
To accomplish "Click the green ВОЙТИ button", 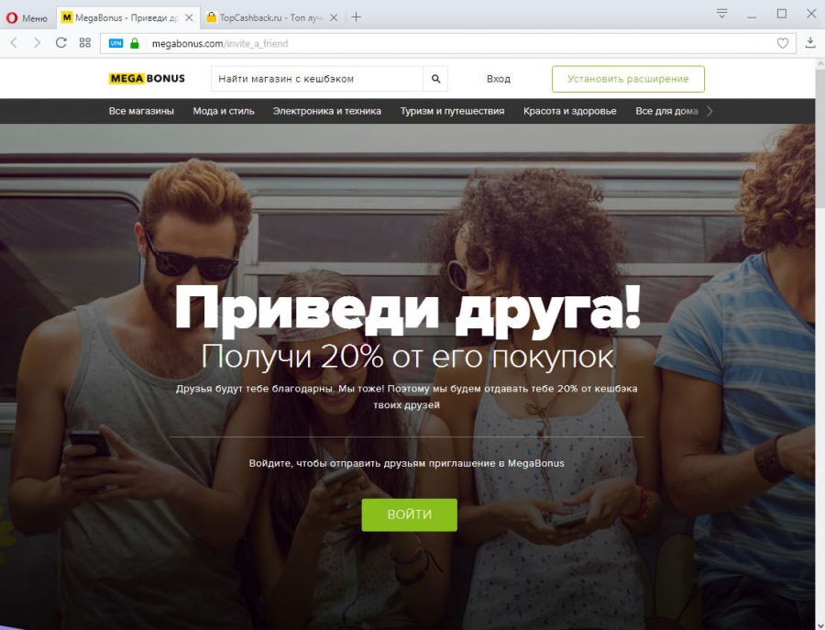I will 410,514.
